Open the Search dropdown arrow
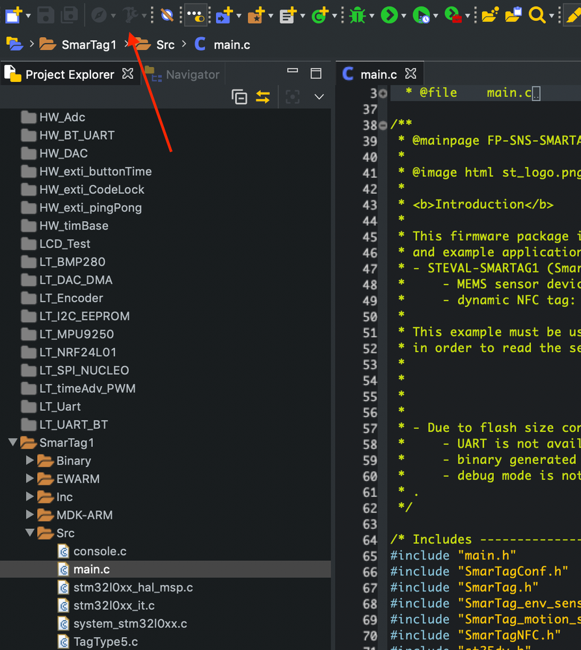This screenshot has width=581, height=650. [552, 16]
